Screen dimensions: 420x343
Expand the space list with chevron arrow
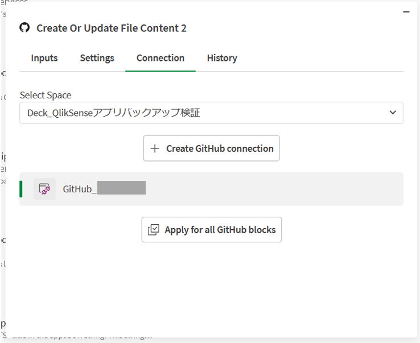tap(393, 113)
